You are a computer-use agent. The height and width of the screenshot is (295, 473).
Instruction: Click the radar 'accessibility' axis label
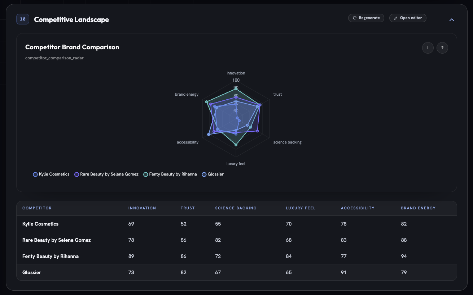(188, 142)
